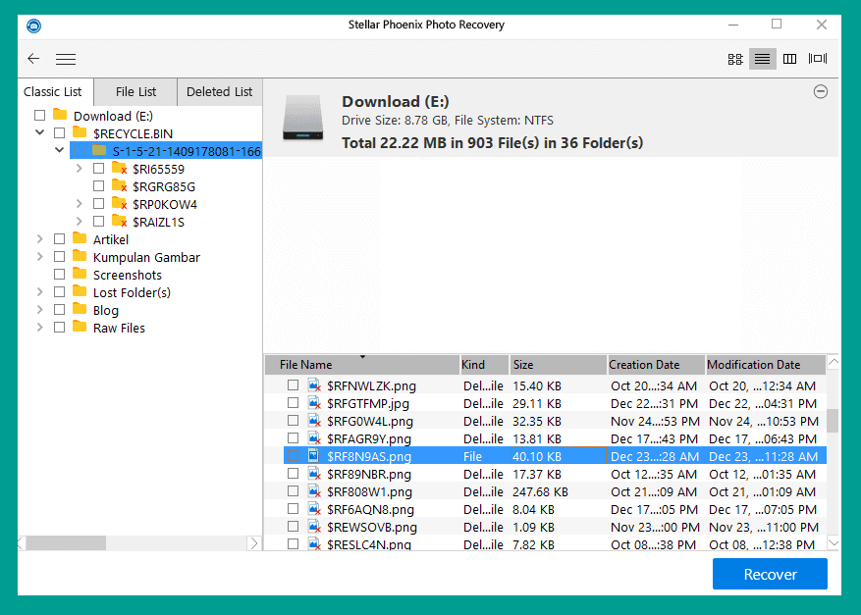Sort files by the Modification Date column
The height and width of the screenshot is (615, 861).
(x=766, y=365)
